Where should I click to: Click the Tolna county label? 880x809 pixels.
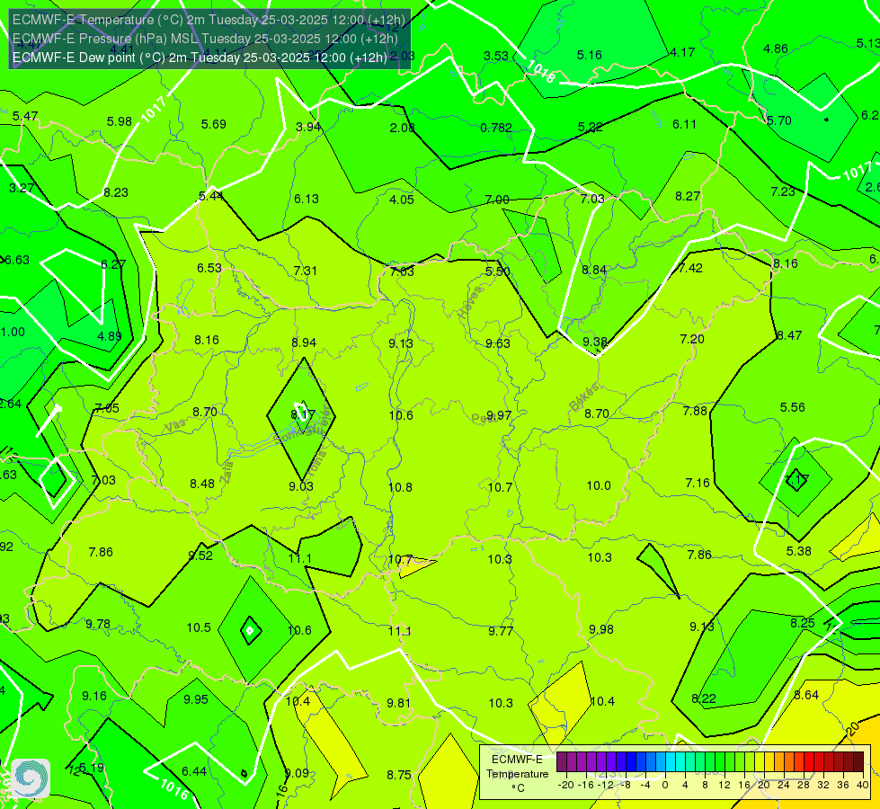click(x=317, y=465)
